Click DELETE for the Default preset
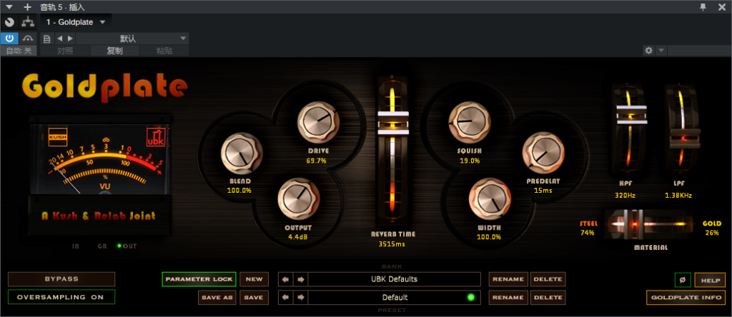This screenshot has width=732, height=317. pyautogui.click(x=548, y=297)
